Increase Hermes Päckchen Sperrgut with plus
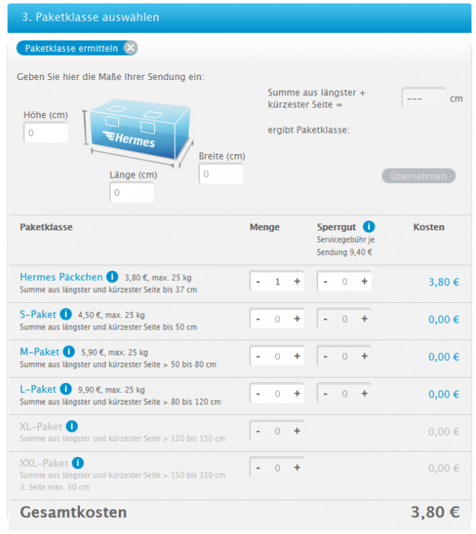476x534 pixels. [365, 281]
